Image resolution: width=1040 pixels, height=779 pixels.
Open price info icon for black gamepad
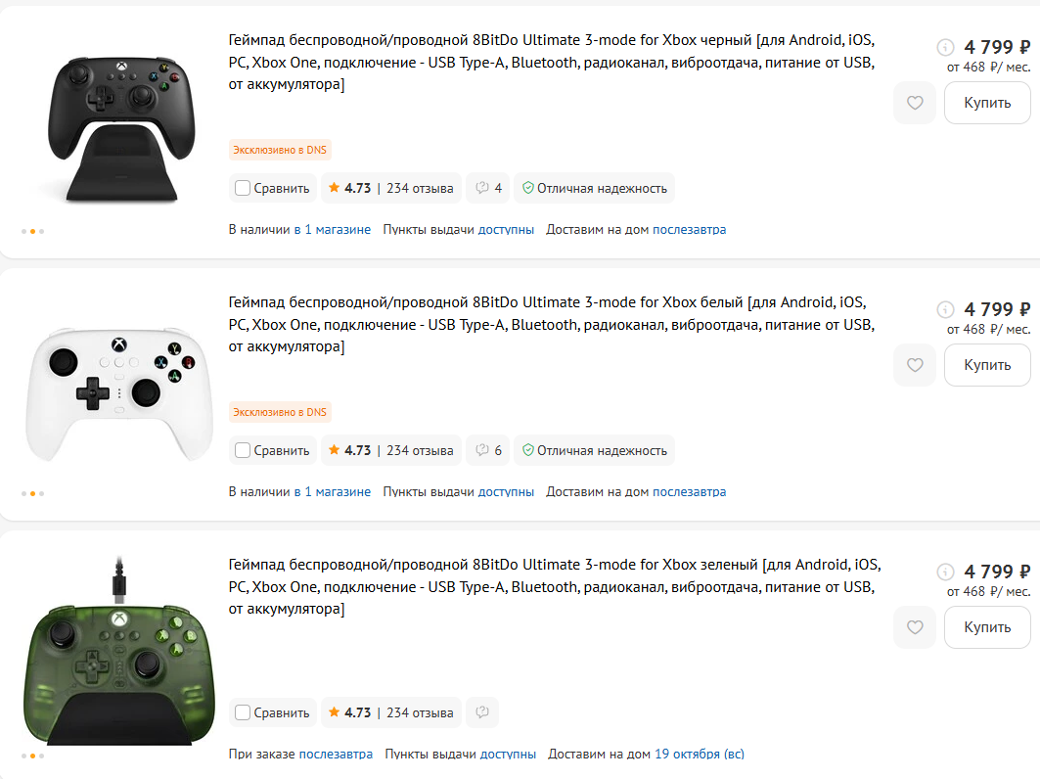click(945, 47)
